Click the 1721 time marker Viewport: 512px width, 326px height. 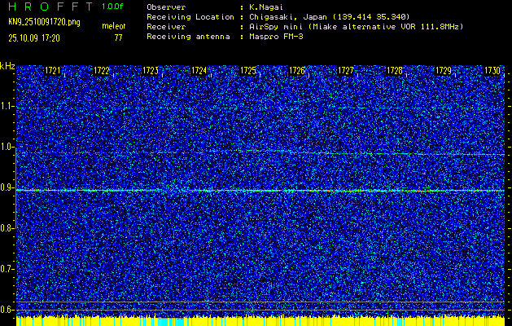53,72
